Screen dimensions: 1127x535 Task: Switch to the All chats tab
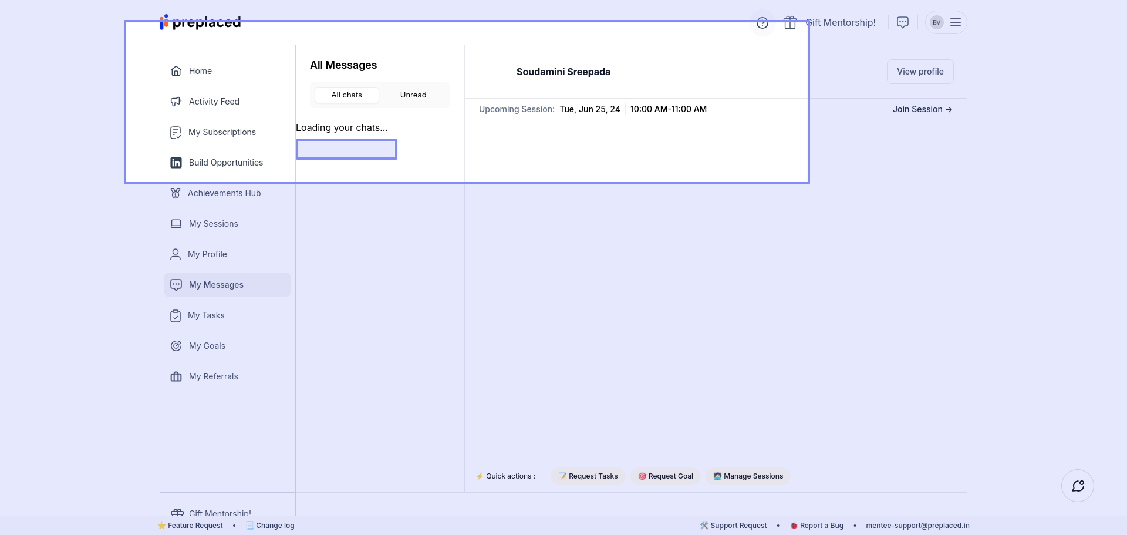point(346,95)
